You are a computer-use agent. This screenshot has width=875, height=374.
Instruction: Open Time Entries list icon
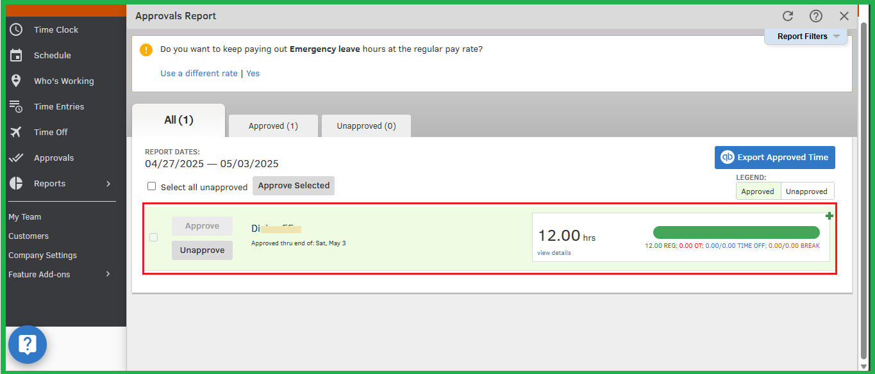[16, 106]
